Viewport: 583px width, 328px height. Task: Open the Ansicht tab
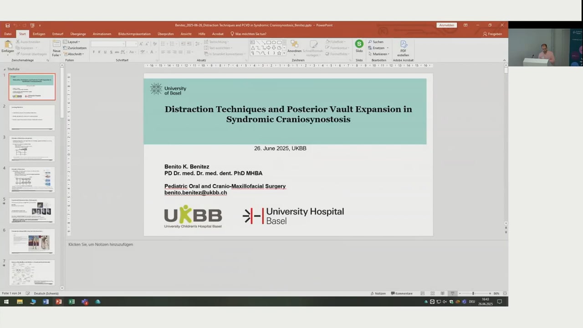186,34
